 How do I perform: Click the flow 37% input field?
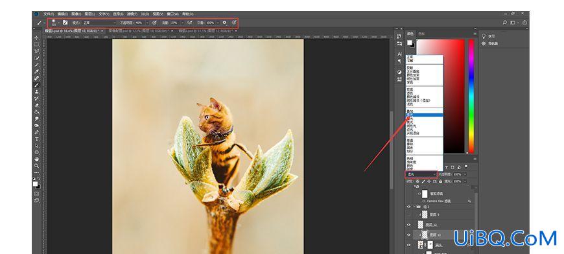(175, 22)
